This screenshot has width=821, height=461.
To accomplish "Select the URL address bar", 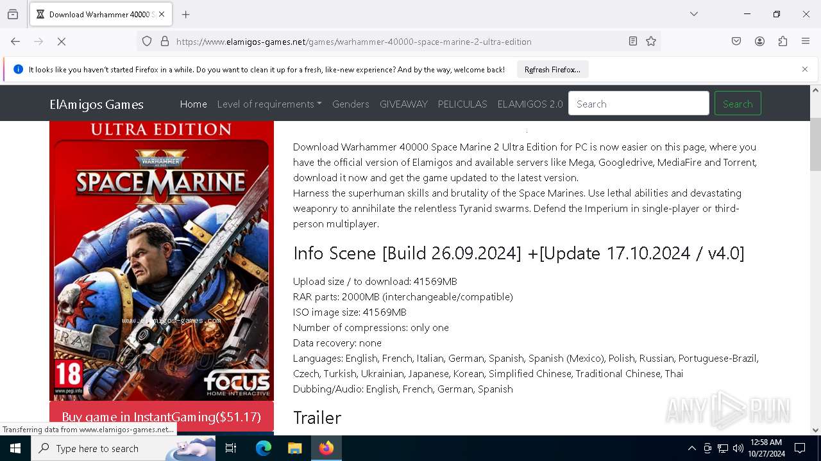I will pos(398,42).
